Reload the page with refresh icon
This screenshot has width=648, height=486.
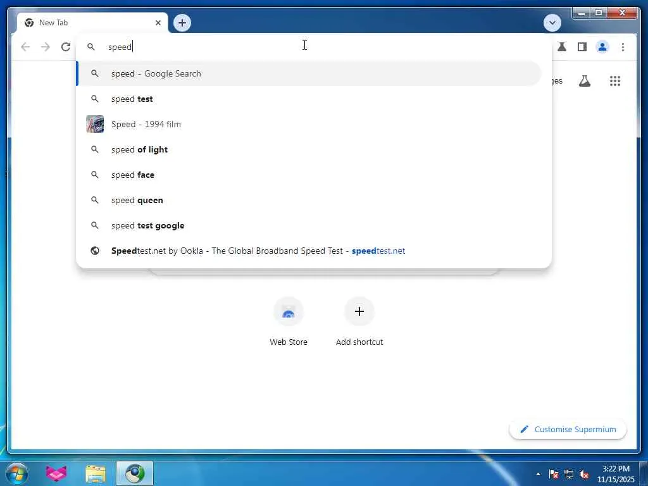pos(66,47)
